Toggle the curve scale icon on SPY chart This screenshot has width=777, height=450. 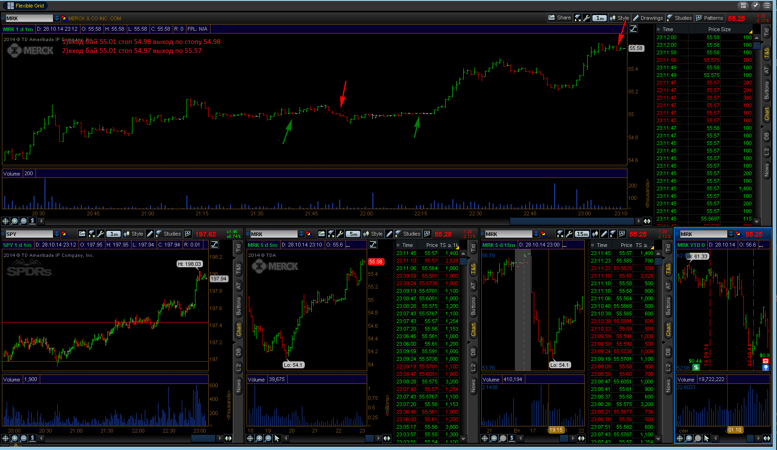coord(215,244)
